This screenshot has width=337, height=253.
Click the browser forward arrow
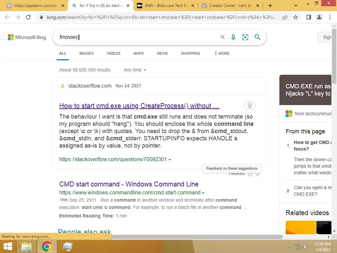pyautogui.click(x=18, y=17)
